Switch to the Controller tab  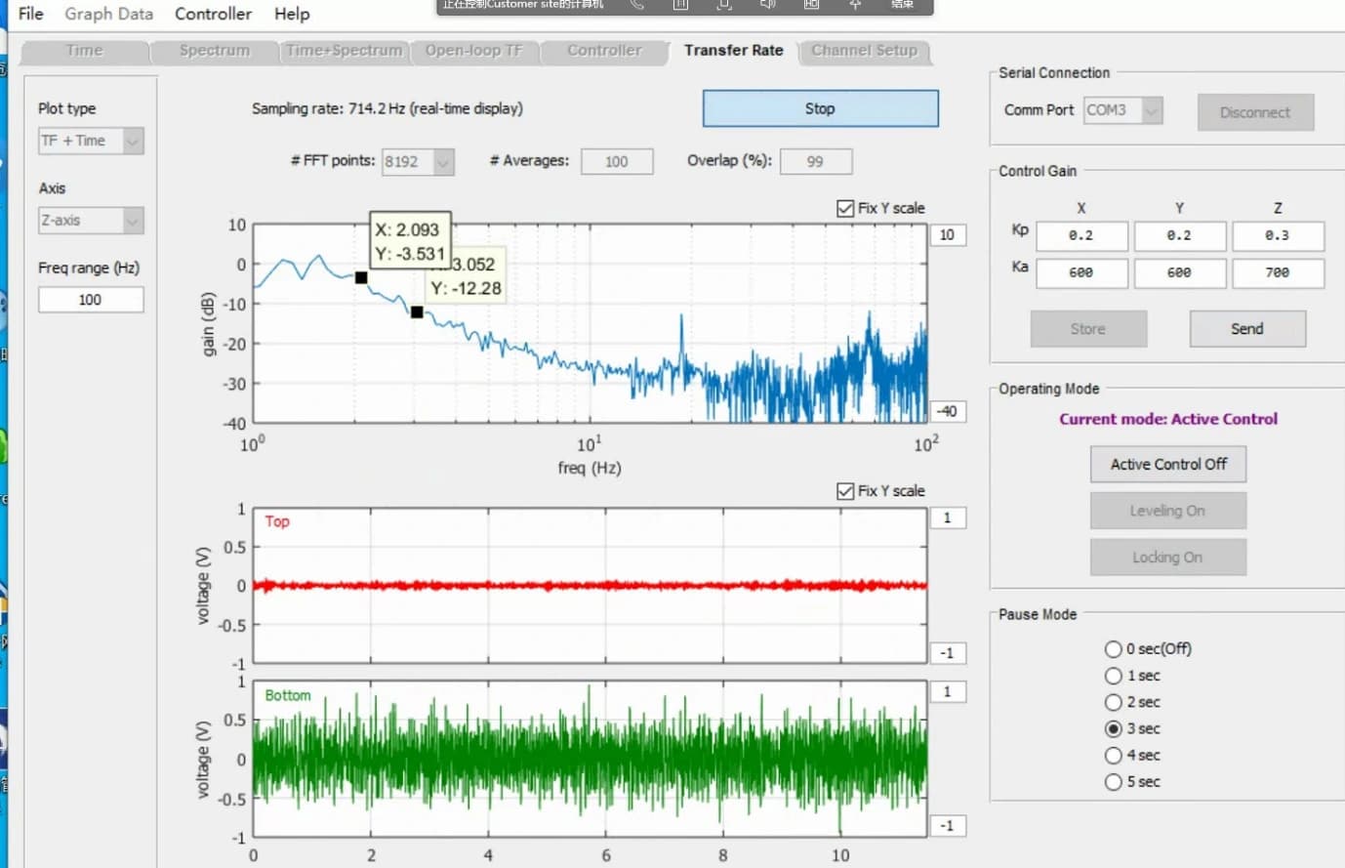click(604, 51)
